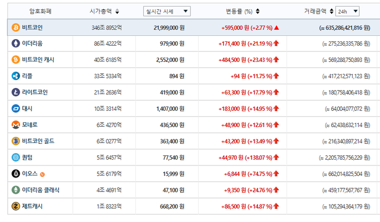Sort by 거래금액 using the arrows

[332, 11]
